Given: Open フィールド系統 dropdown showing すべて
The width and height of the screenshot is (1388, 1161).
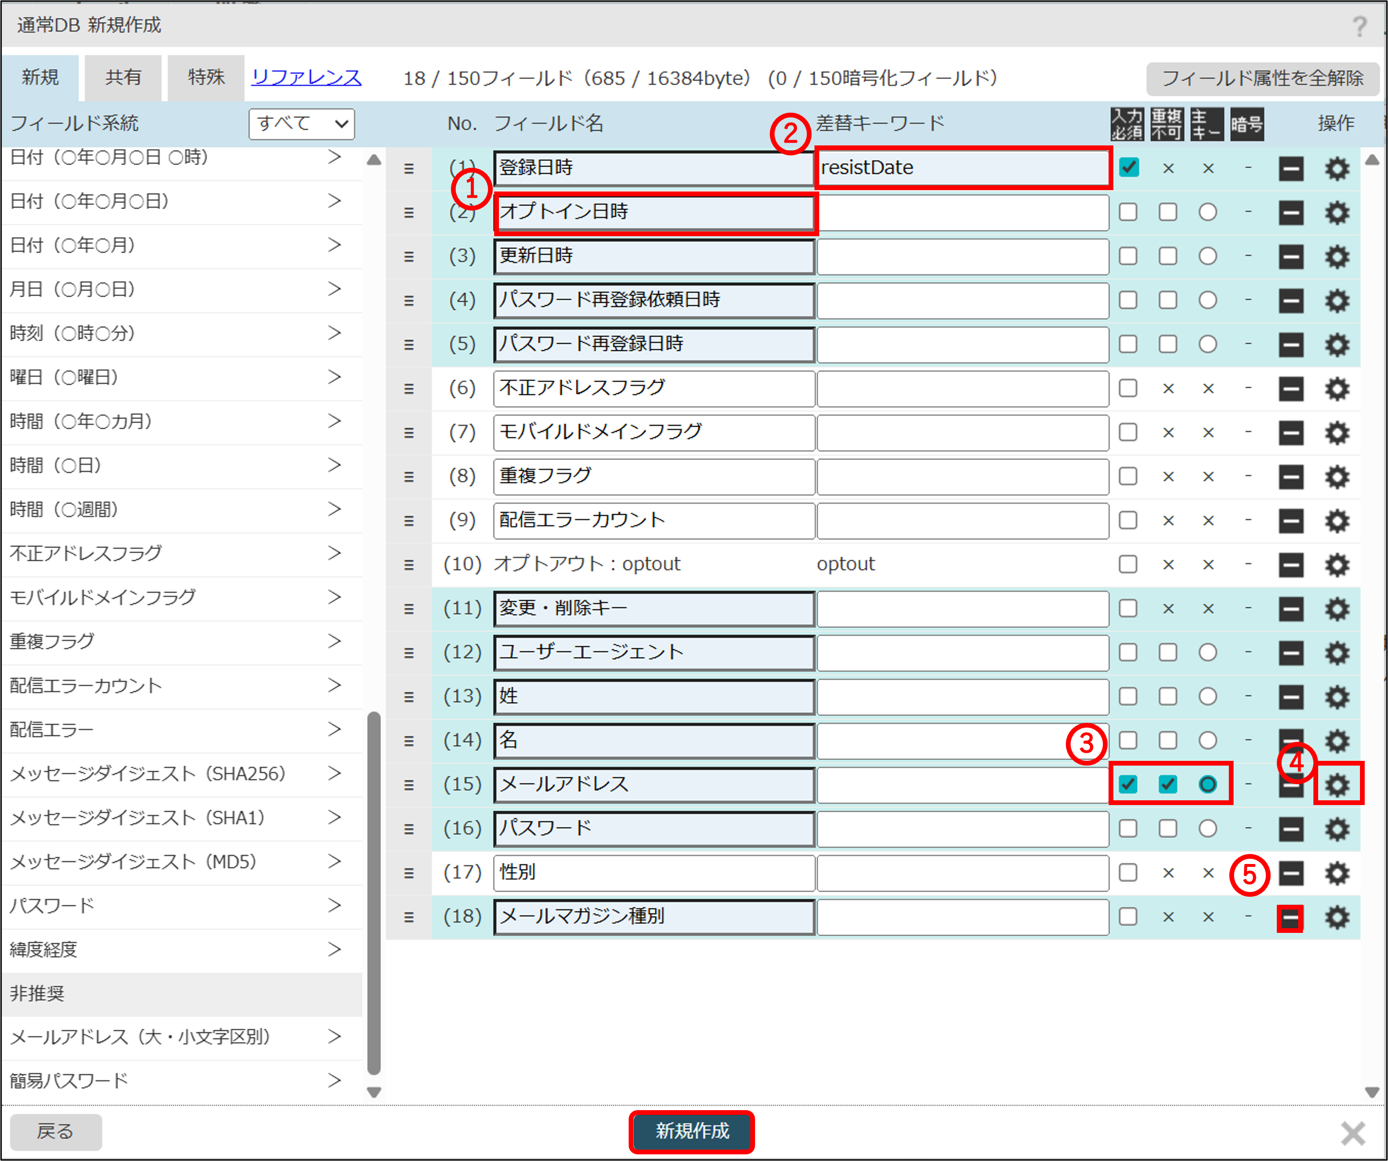Looking at the screenshot, I should 301,124.
